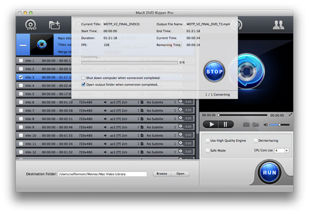Open audio track dropdown on title 11 row

coord(139,144)
